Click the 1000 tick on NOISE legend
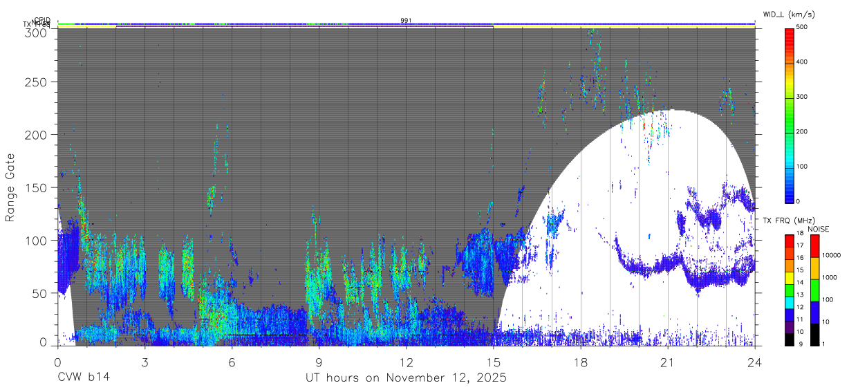 click(830, 277)
